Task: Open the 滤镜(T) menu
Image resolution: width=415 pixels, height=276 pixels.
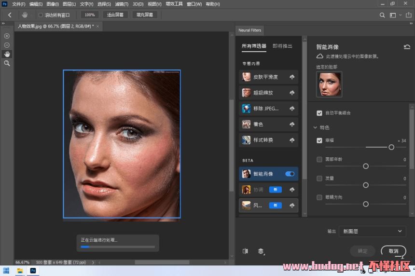Action: click(122, 4)
